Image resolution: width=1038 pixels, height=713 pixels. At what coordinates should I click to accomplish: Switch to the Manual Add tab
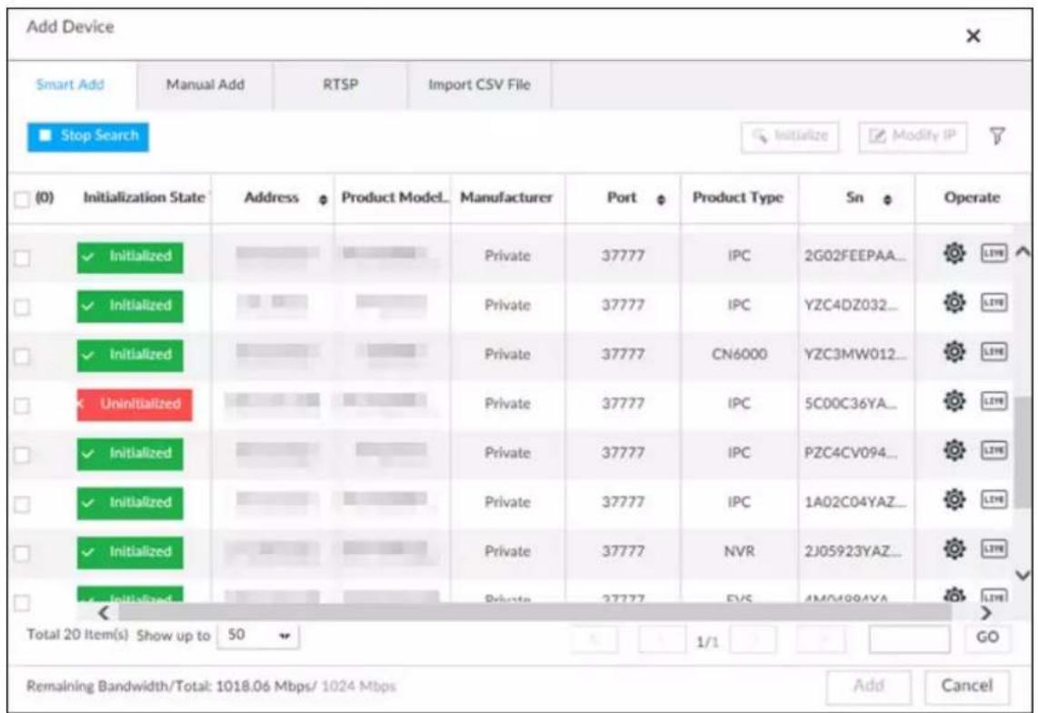205,85
